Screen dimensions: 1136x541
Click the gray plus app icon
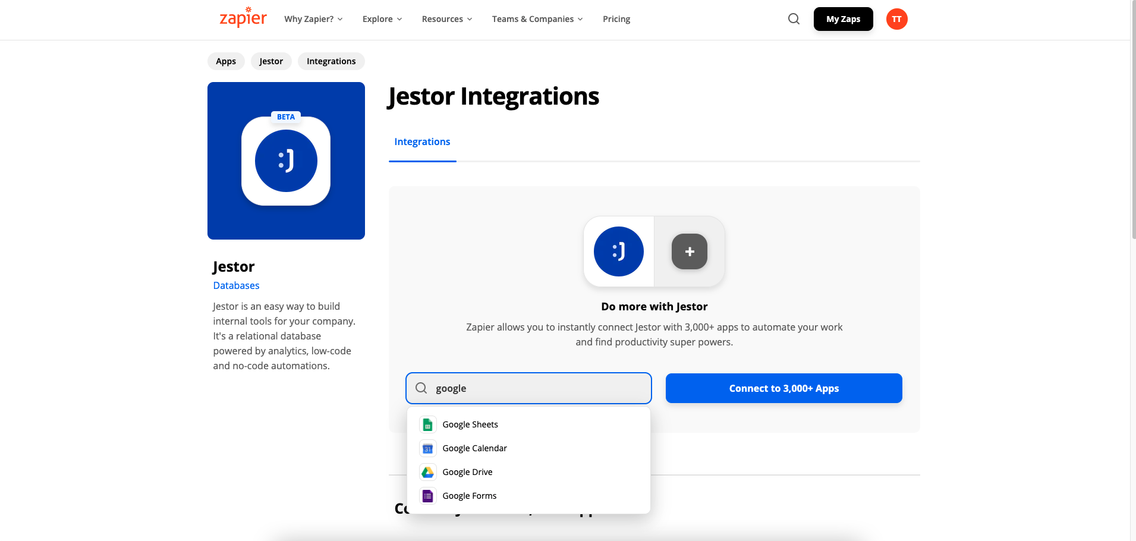point(689,251)
